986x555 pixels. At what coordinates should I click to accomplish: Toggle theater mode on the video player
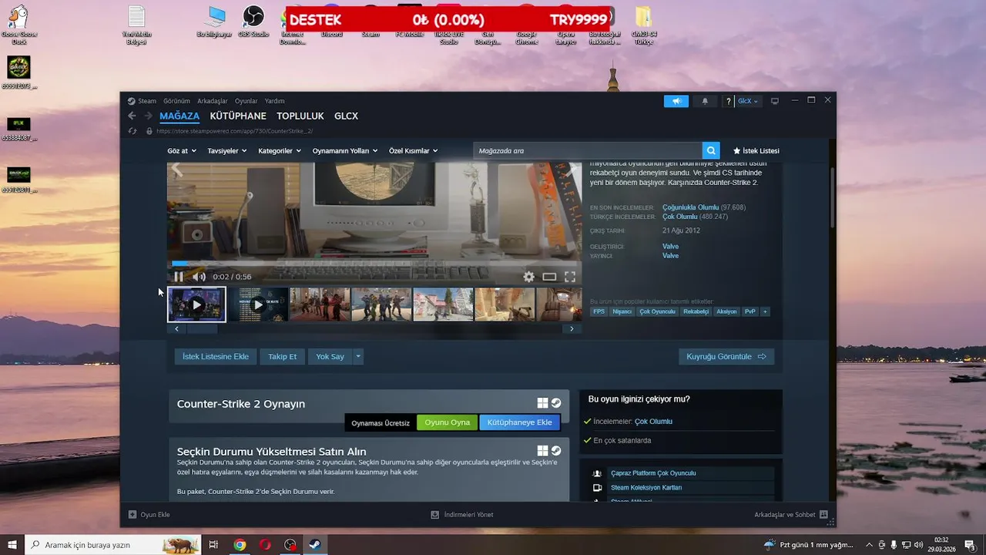point(549,277)
